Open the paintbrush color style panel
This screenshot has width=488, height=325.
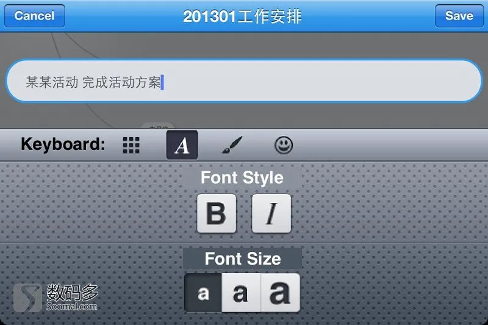(x=232, y=145)
